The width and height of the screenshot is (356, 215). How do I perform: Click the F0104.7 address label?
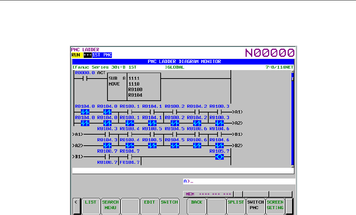[130, 162]
